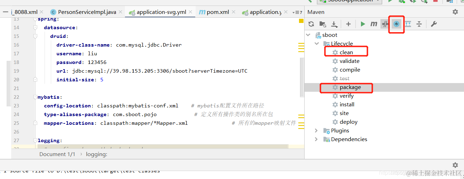The width and height of the screenshot is (464, 179).
Task: Fold the datasource block
Action: pyautogui.click(x=35, y=27)
